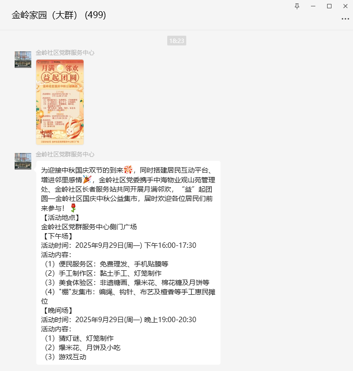Close the chat window
The image size is (353, 371).
tap(345, 6)
